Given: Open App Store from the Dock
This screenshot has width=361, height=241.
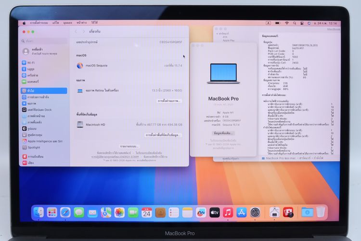Looking at the screenshot, I should [x=242, y=213].
